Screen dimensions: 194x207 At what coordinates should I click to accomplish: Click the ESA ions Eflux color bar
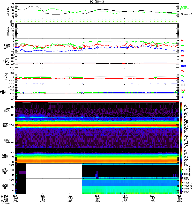pyautogui.click(x=181, y=125)
